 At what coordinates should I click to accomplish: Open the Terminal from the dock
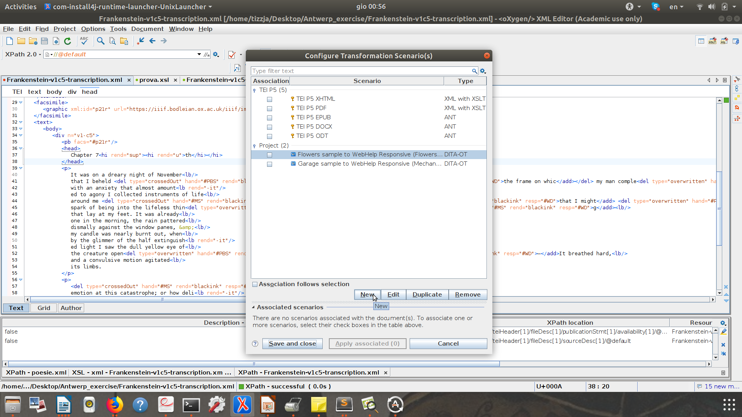(x=191, y=405)
